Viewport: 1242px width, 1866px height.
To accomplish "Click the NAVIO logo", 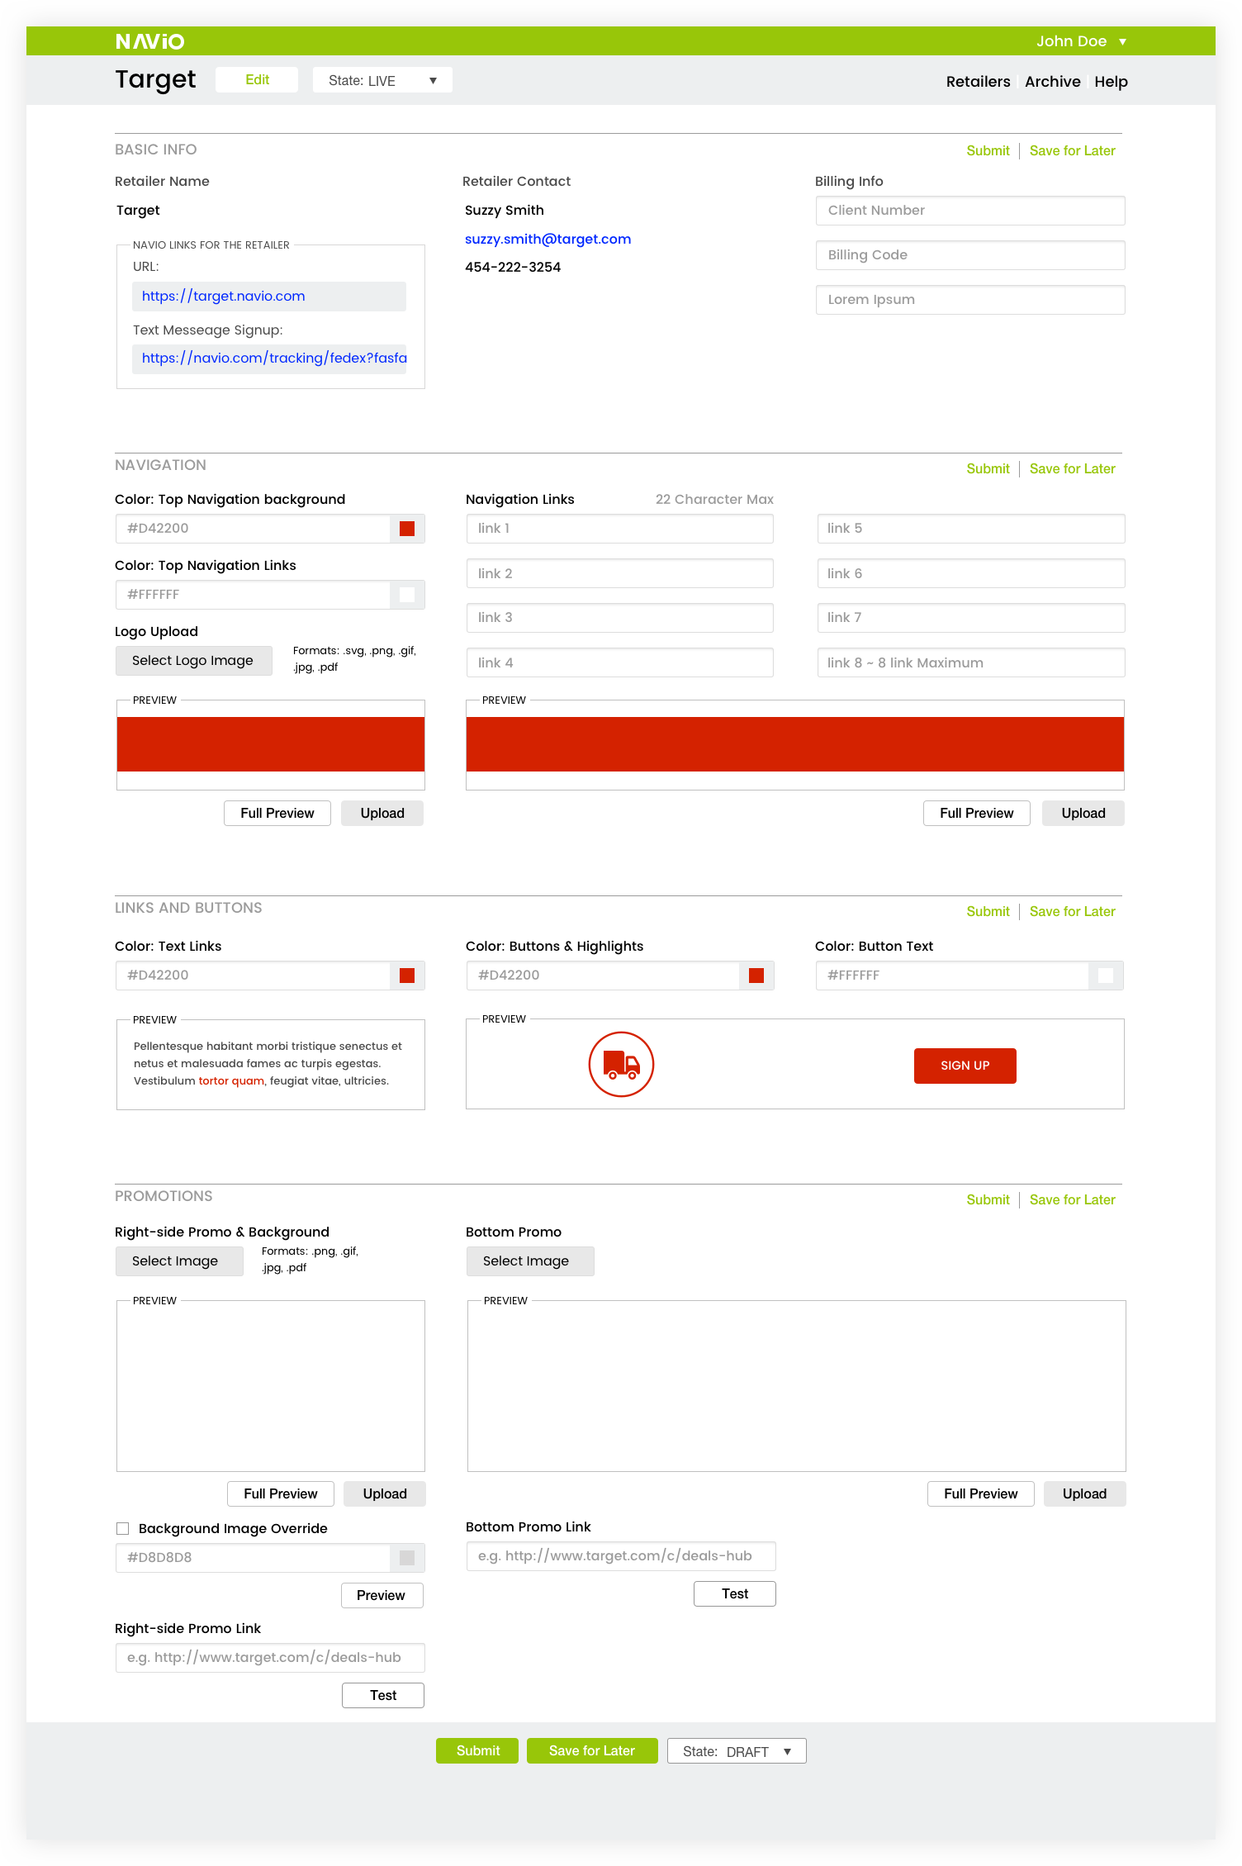I will [x=149, y=41].
